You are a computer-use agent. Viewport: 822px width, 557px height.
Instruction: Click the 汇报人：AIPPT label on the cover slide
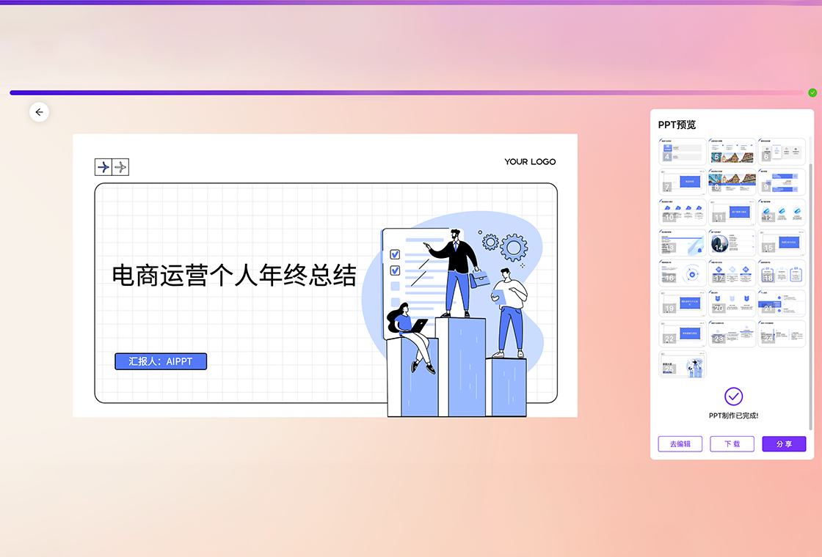[160, 361]
